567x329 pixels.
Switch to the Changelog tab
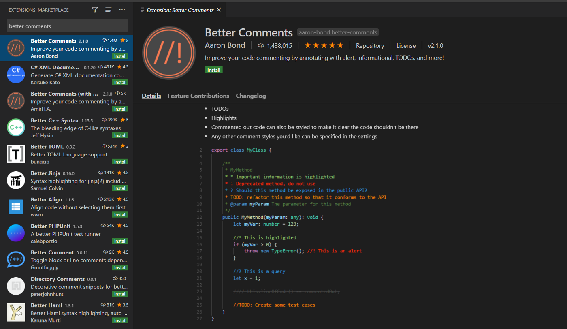(251, 96)
